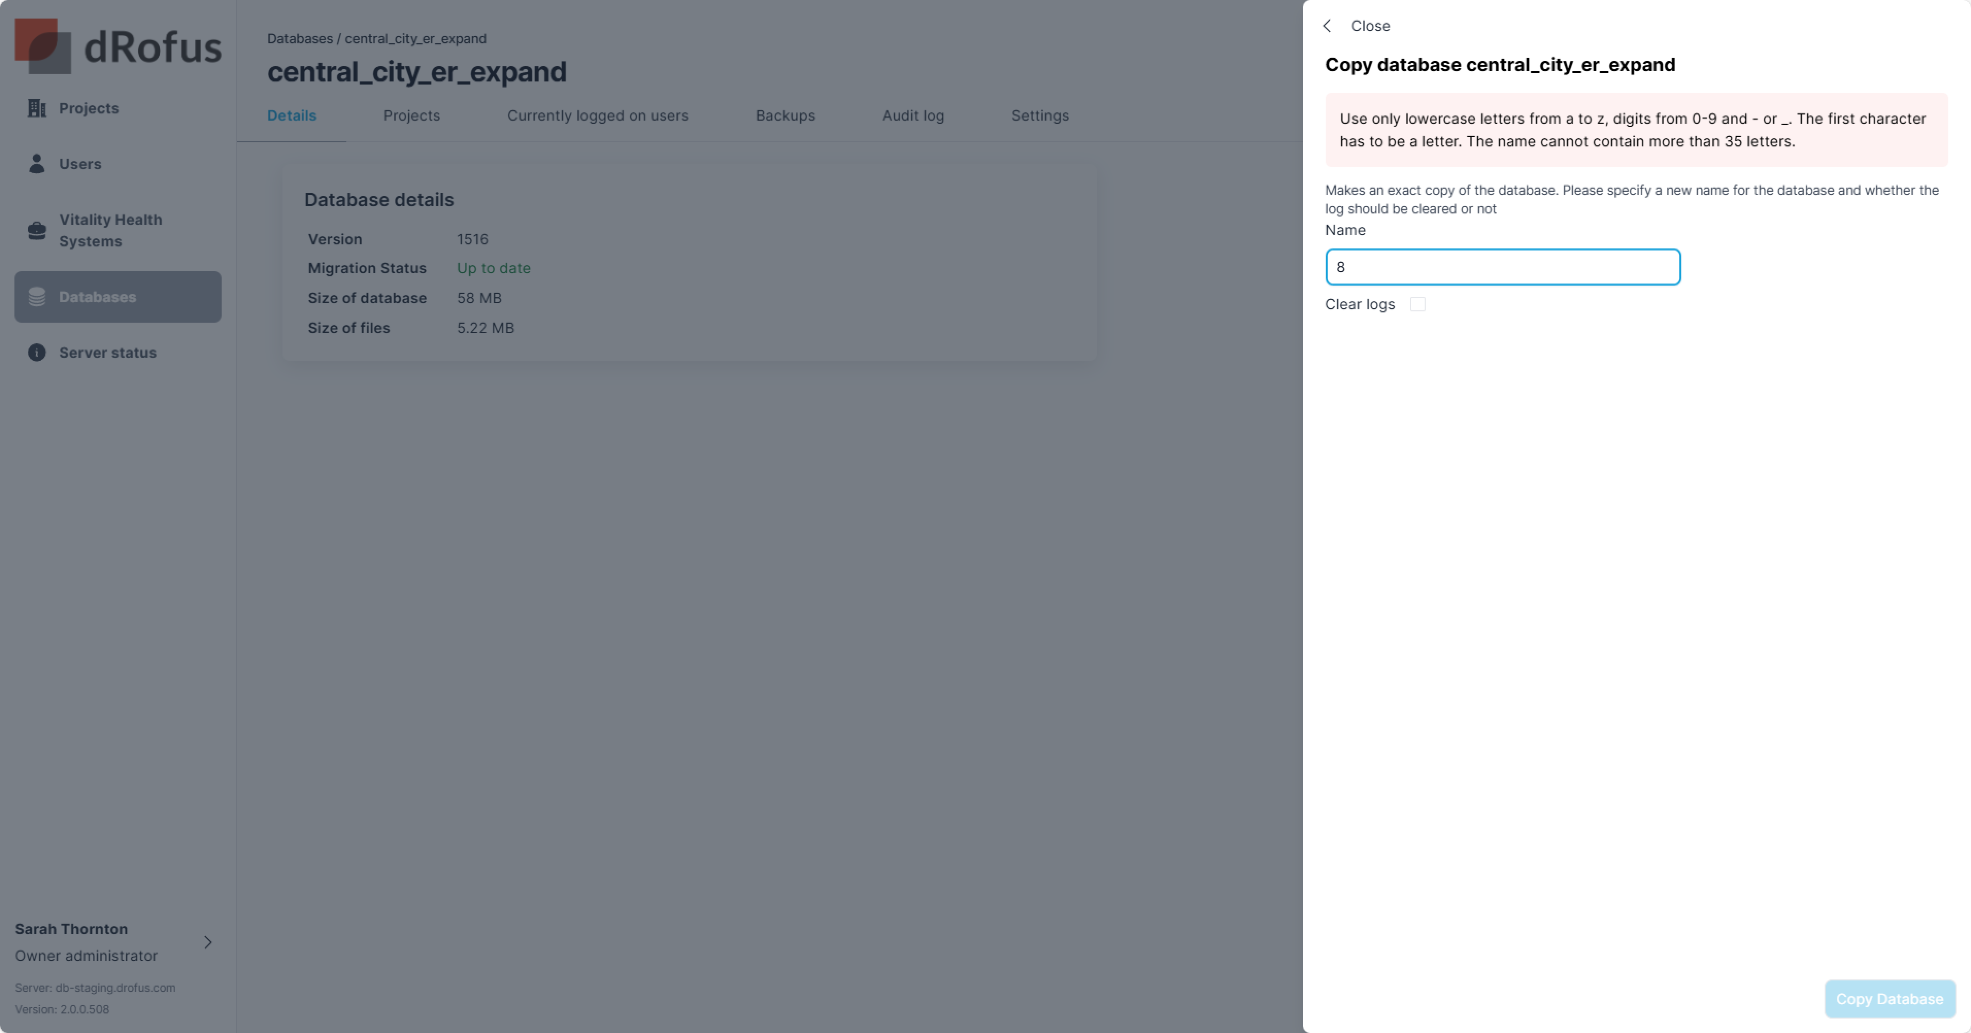Click the back arrow next to Close
The height and width of the screenshot is (1033, 1971).
pos(1328,26)
